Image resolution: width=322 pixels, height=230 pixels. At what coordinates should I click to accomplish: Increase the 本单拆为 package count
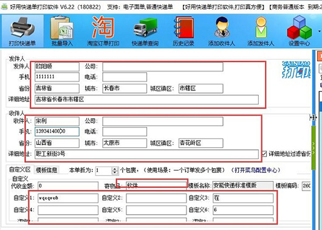pyautogui.click(x=115, y=169)
